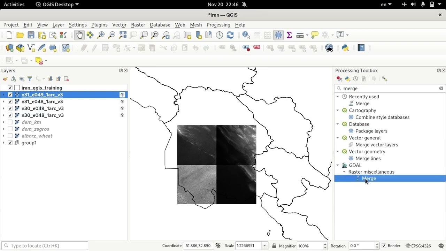Clear the merge search text

point(441,89)
